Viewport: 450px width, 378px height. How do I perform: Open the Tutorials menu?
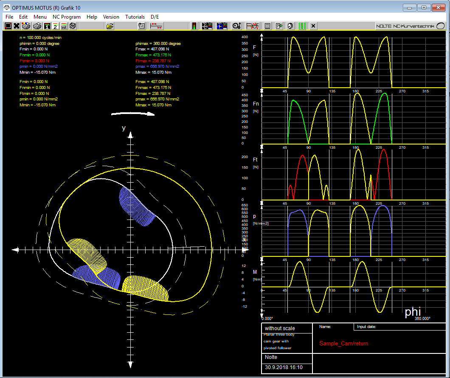[x=135, y=17]
